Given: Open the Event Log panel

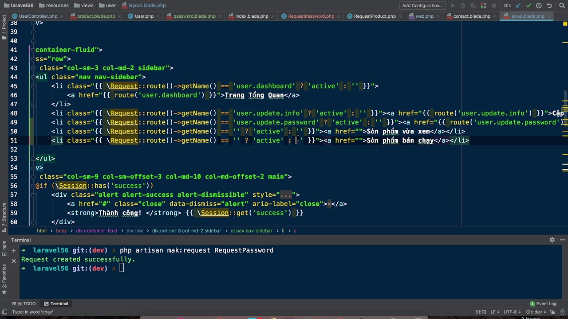Looking at the screenshot, I should 543,304.
